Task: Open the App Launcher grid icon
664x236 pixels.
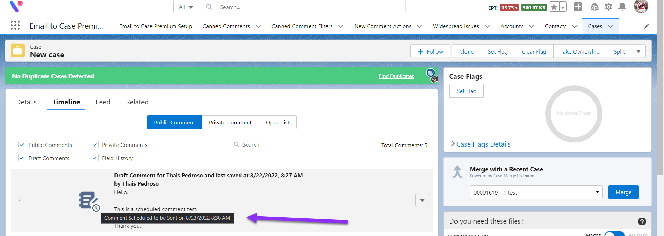Action: 15,25
